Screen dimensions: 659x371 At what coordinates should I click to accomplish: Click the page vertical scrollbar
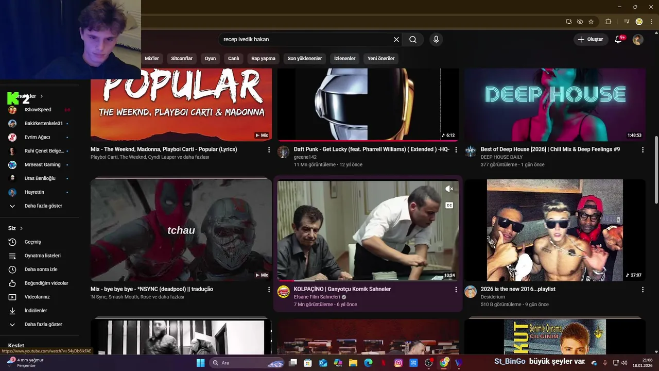coord(656,170)
